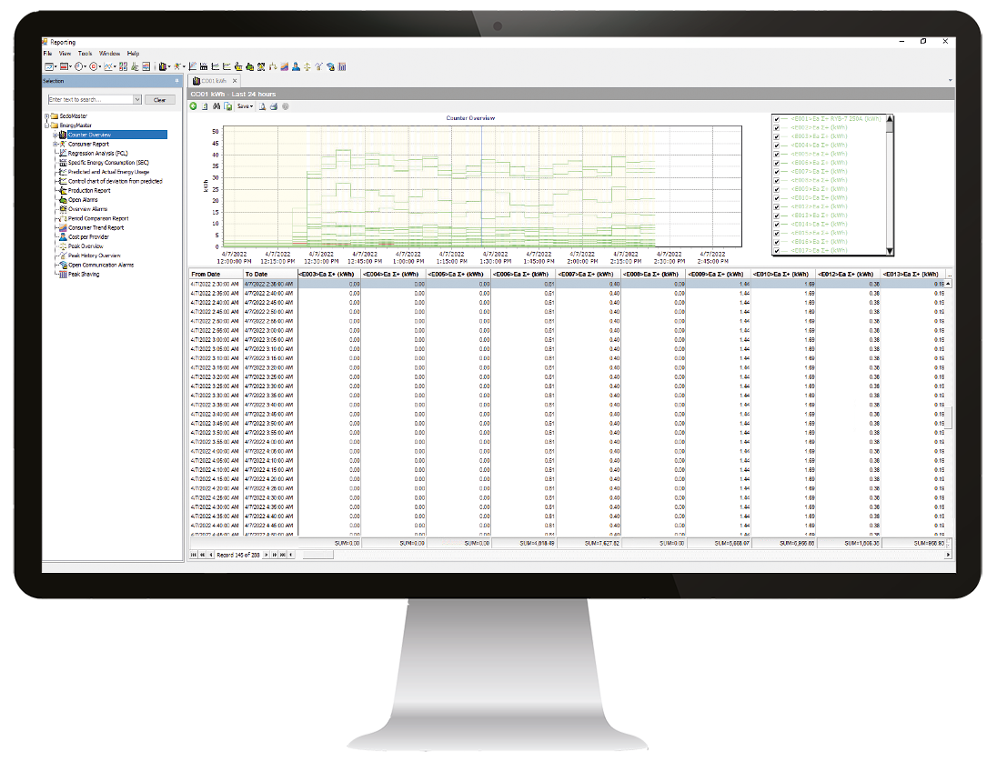Open the search box dropdown arrow
The width and height of the screenshot is (997, 762).
(137, 99)
